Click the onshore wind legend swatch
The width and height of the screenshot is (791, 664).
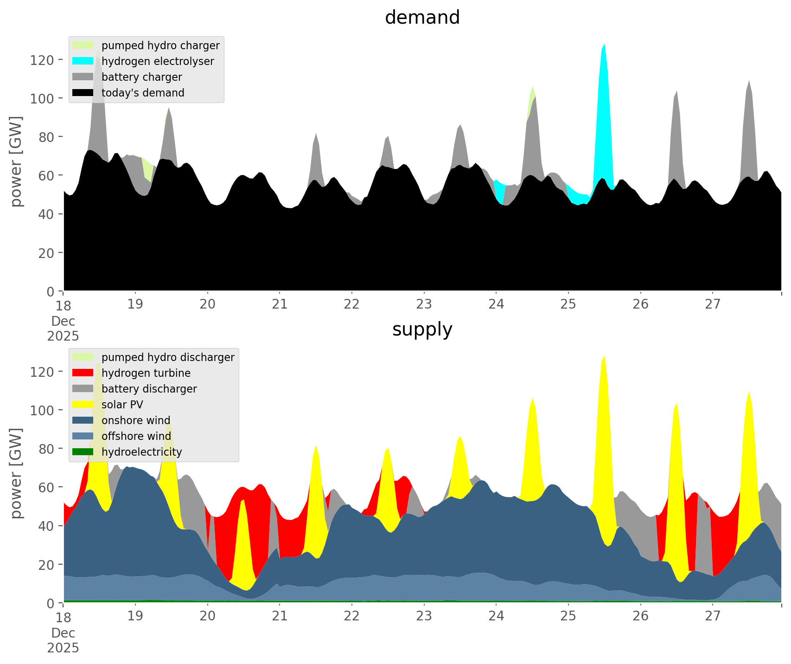83,420
